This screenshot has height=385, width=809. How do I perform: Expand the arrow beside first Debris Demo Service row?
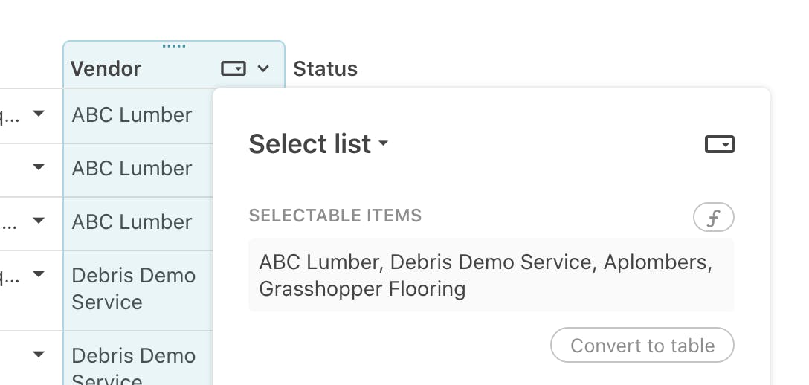click(x=39, y=275)
